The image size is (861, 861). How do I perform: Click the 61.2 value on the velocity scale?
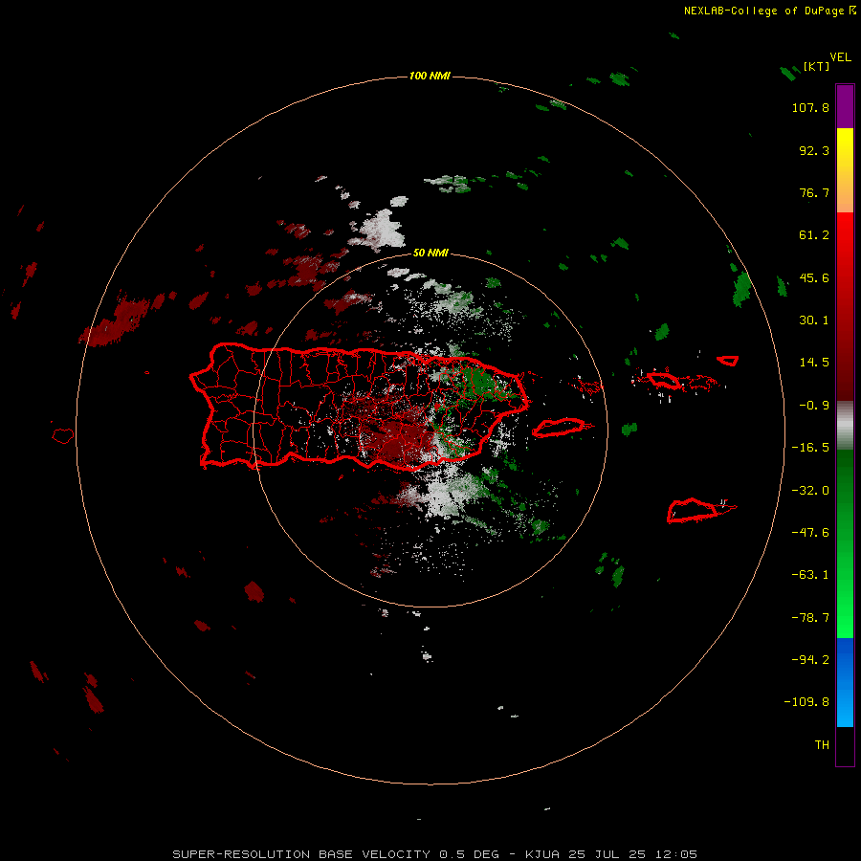(x=814, y=235)
